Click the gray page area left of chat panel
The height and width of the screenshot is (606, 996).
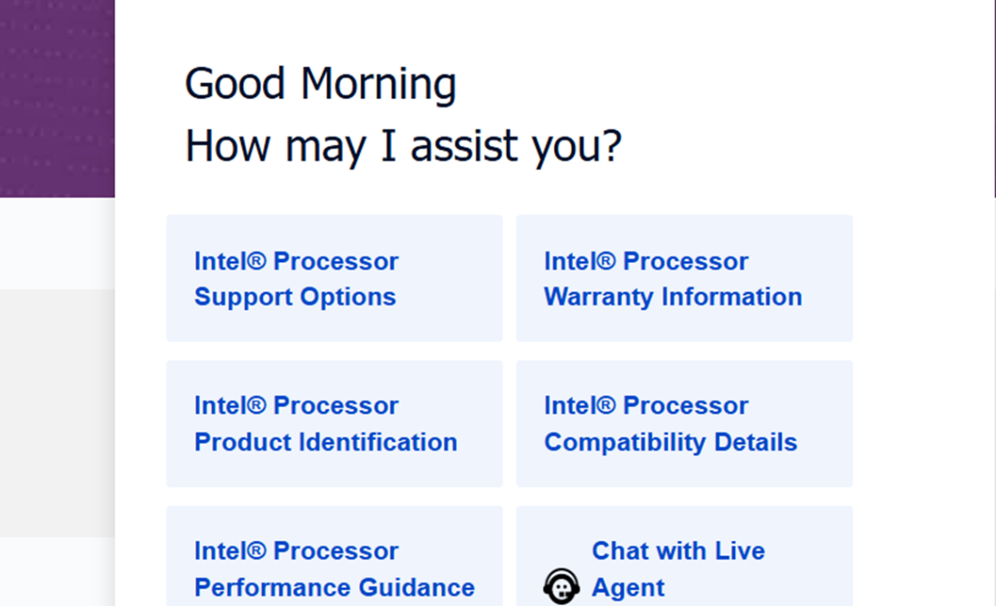pyautogui.click(x=57, y=410)
